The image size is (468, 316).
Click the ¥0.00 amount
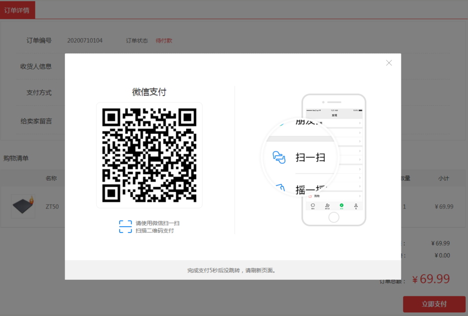pos(442,255)
